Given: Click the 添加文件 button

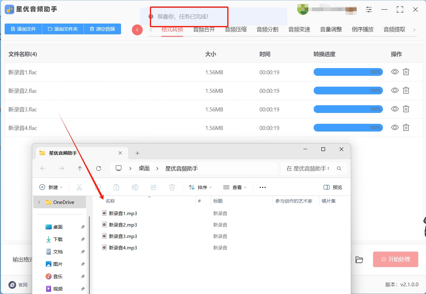Looking at the screenshot, I should (x=23, y=29).
